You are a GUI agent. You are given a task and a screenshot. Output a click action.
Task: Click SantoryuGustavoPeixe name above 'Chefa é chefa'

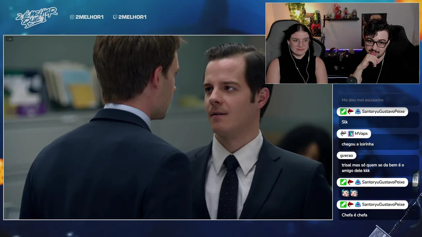[x=383, y=204]
